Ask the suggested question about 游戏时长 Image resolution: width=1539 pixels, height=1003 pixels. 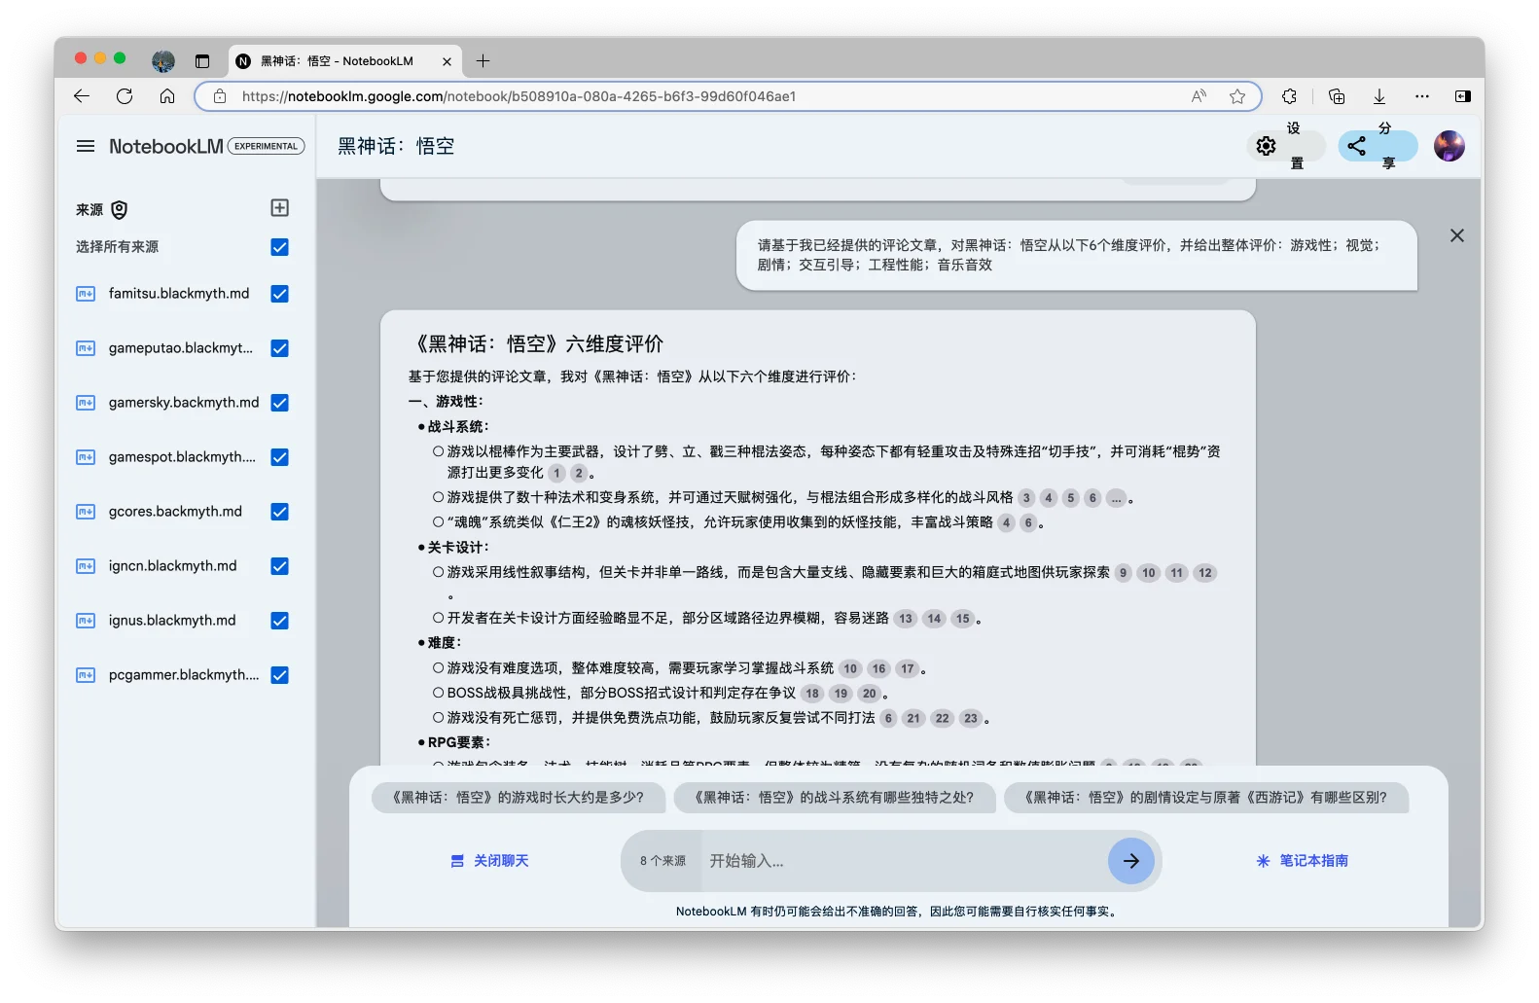click(x=519, y=798)
